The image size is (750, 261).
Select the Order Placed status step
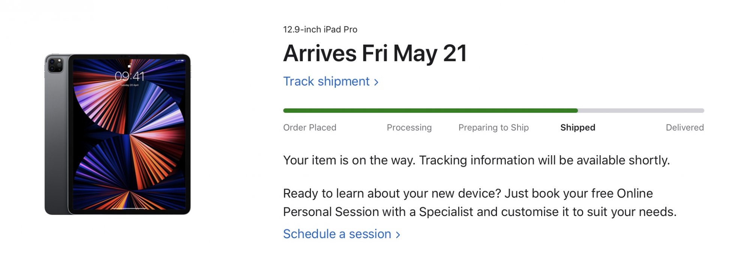click(309, 127)
